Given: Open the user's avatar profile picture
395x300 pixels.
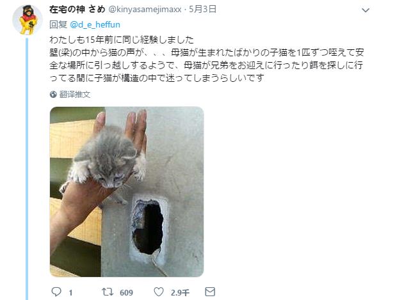Looking at the screenshot, I should point(28,20).
